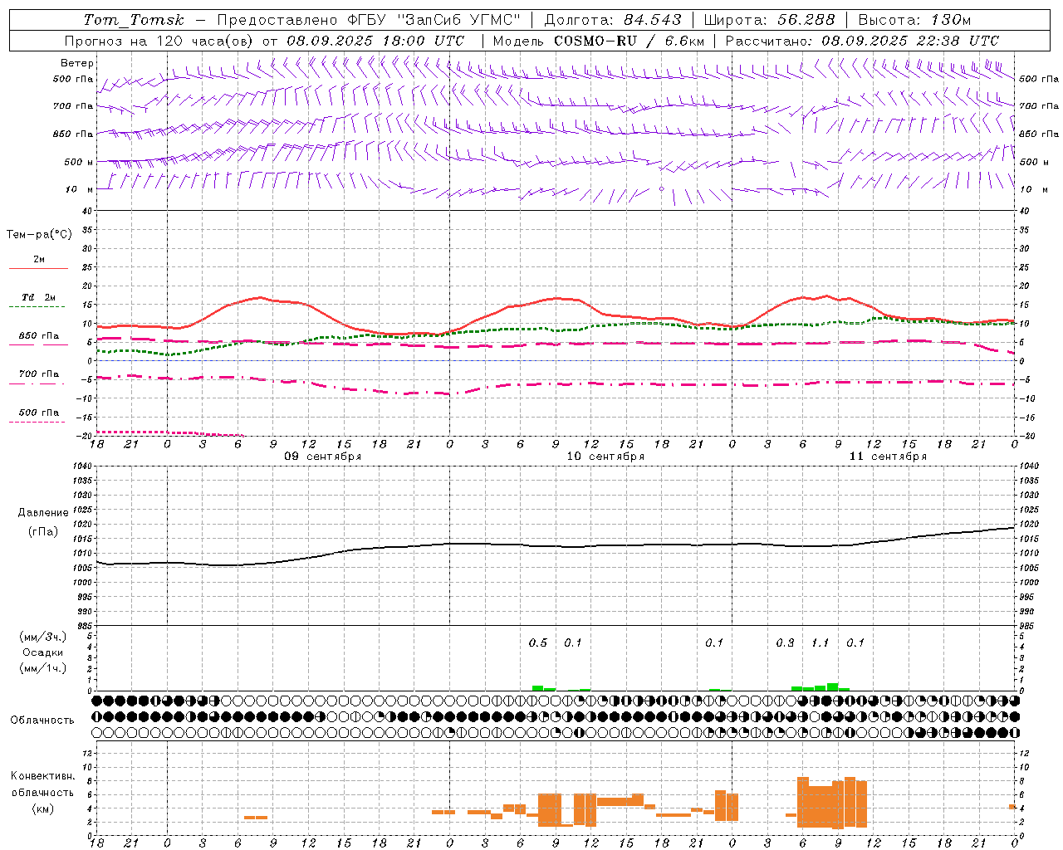Click the precipitation value "0.5"
The width and height of the screenshot is (1063, 850).
(x=538, y=643)
